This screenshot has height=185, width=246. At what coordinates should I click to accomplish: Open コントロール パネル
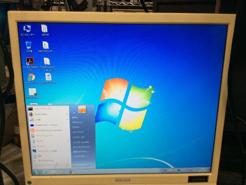pos(81,142)
